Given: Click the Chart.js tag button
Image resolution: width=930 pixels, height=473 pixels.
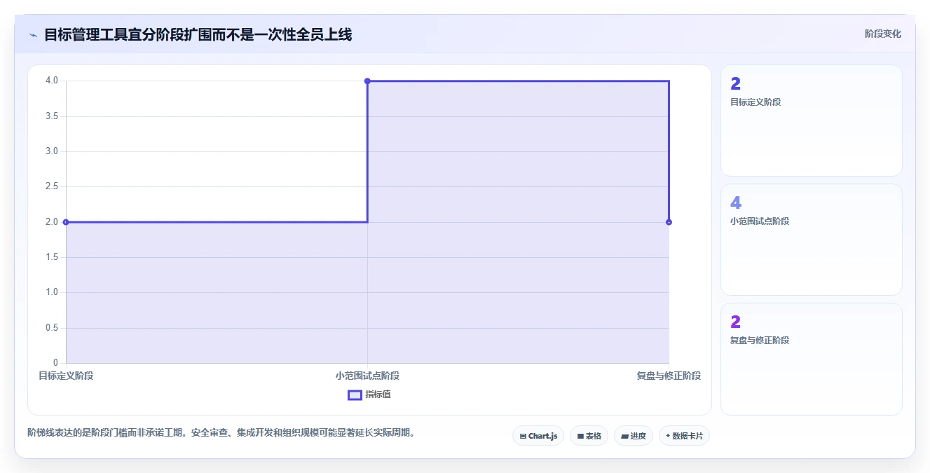Looking at the screenshot, I should (x=538, y=436).
